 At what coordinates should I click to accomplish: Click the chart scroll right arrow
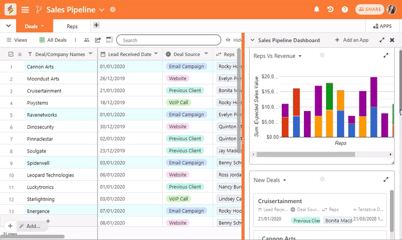tap(390, 154)
